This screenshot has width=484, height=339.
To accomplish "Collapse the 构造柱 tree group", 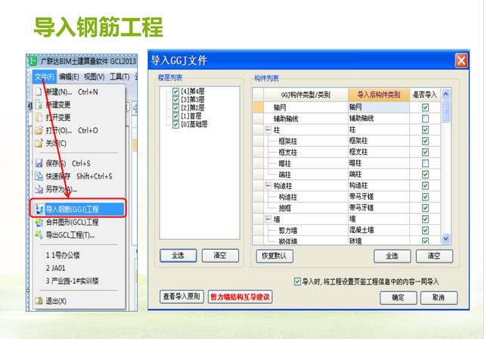I will click(x=268, y=185).
